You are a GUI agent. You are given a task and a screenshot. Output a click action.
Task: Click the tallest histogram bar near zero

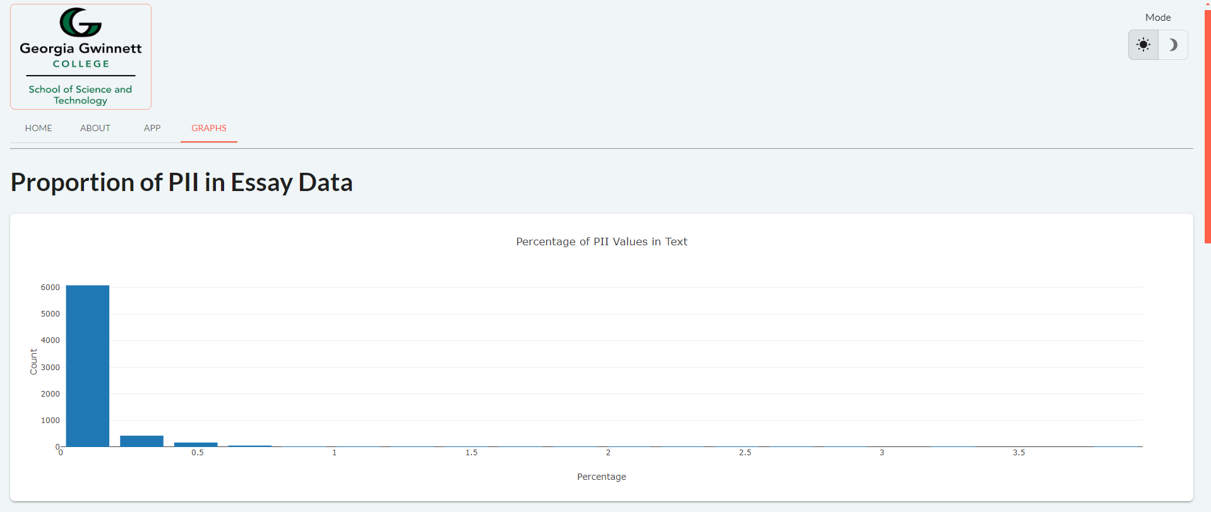pos(88,366)
